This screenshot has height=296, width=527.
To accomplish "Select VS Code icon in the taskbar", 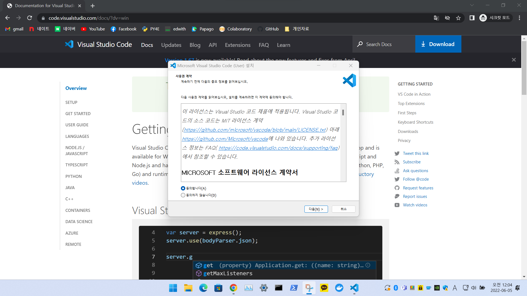I will pos(354,288).
